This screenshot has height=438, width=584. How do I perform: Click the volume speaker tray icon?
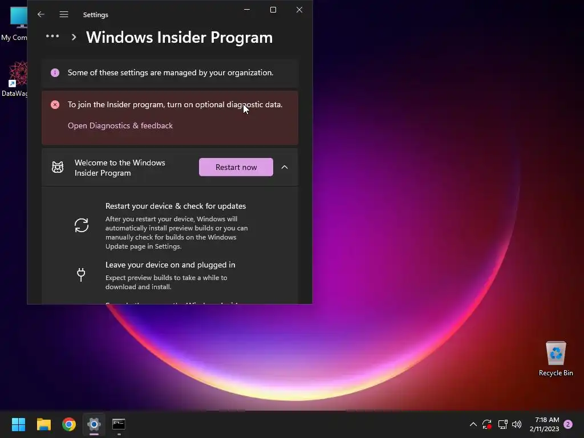point(517,424)
